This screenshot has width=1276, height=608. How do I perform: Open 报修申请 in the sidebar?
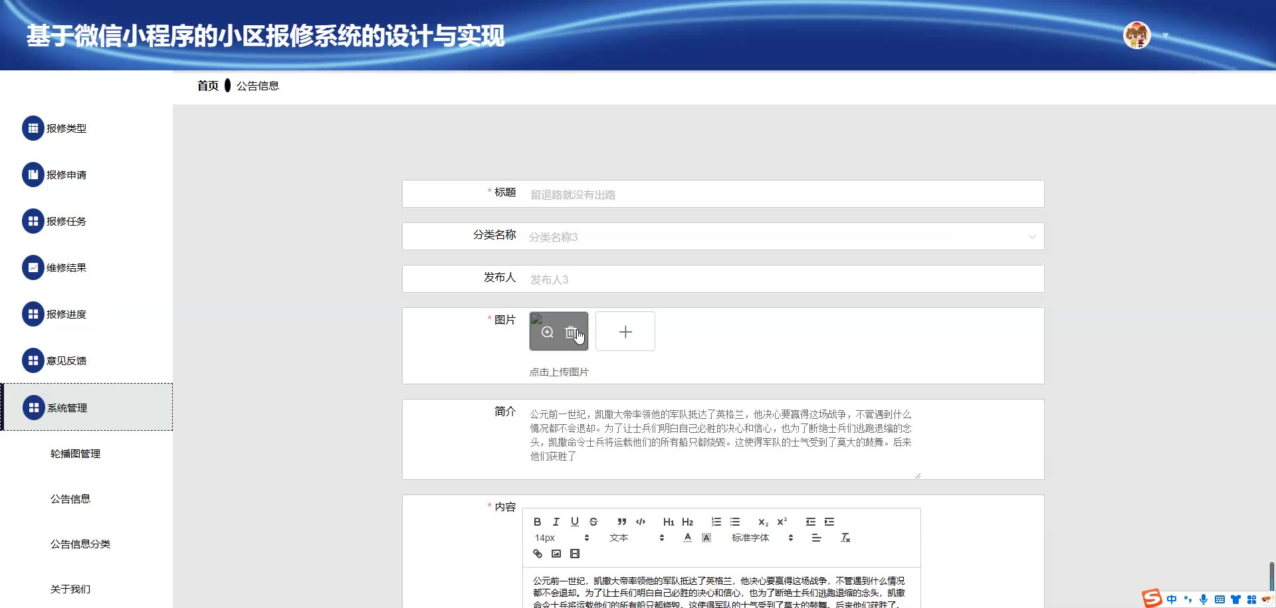point(66,175)
